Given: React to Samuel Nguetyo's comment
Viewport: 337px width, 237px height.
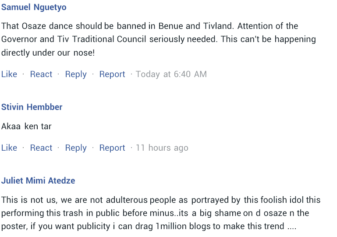Looking at the screenshot, I should [41, 74].
